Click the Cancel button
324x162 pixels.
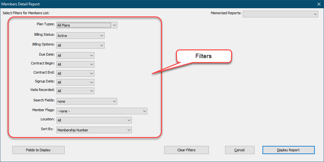(239, 150)
